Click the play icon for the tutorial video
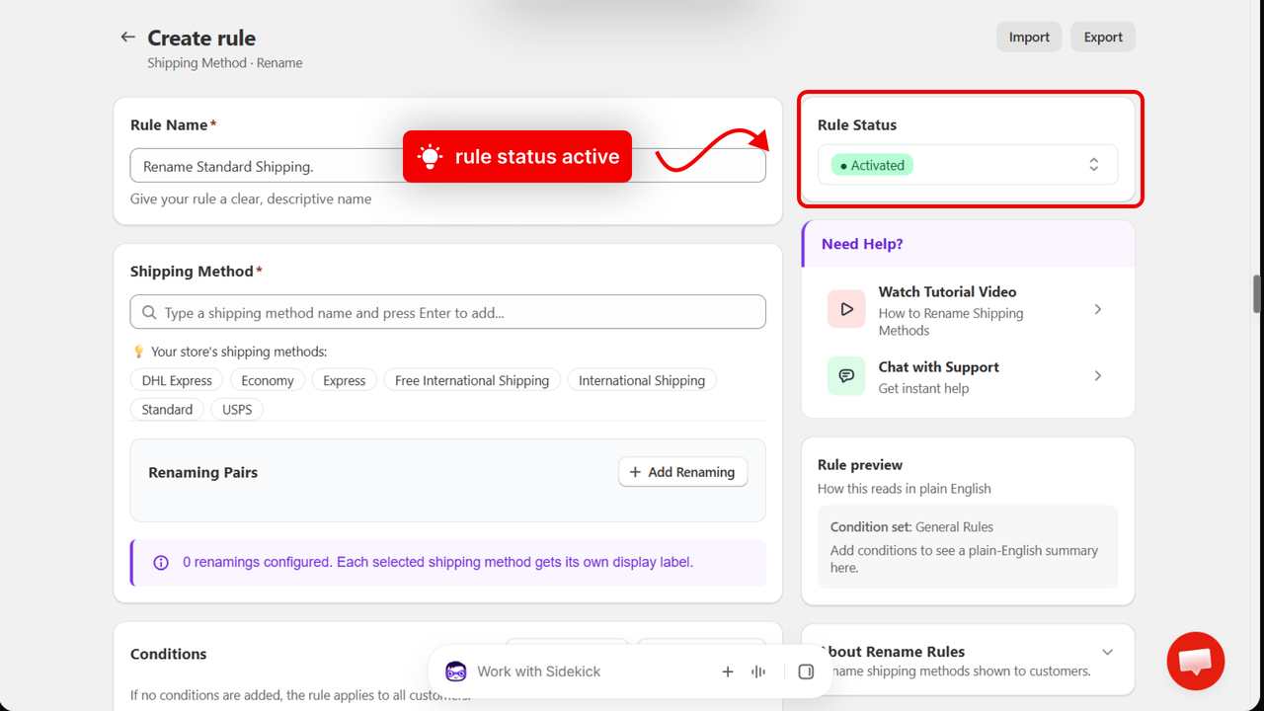The width and height of the screenshot is (1264, 711). (x=846, y=309)
